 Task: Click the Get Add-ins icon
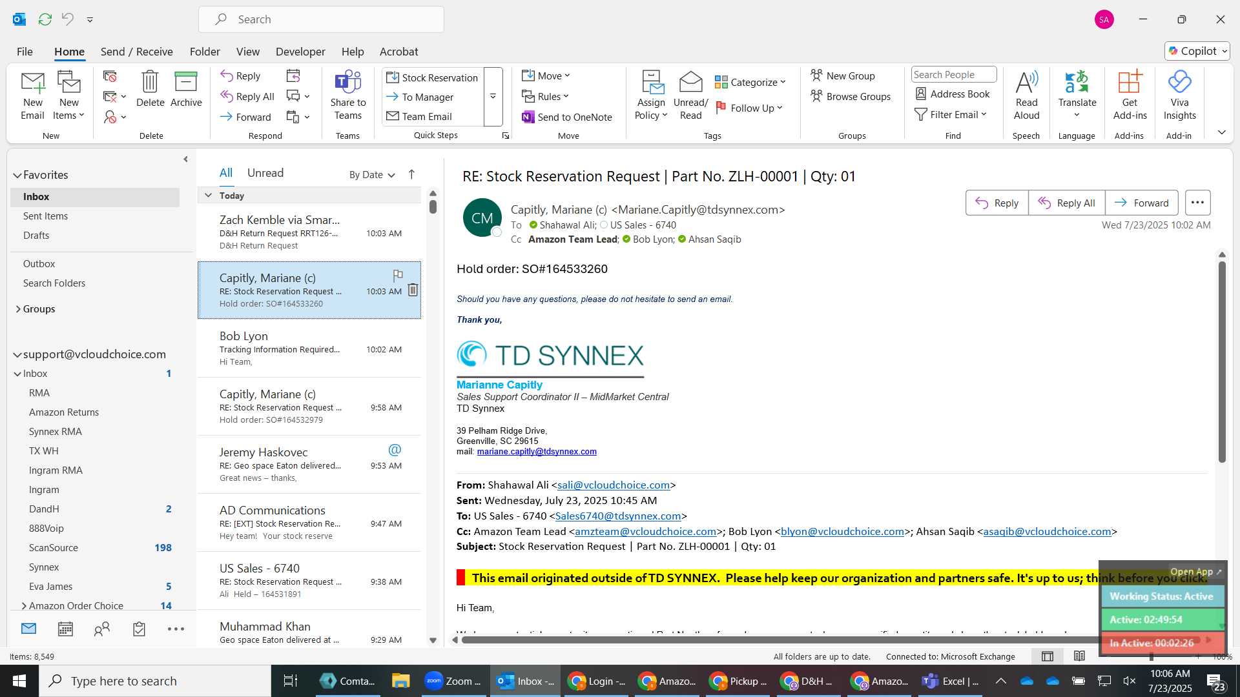coord(1130,82)
